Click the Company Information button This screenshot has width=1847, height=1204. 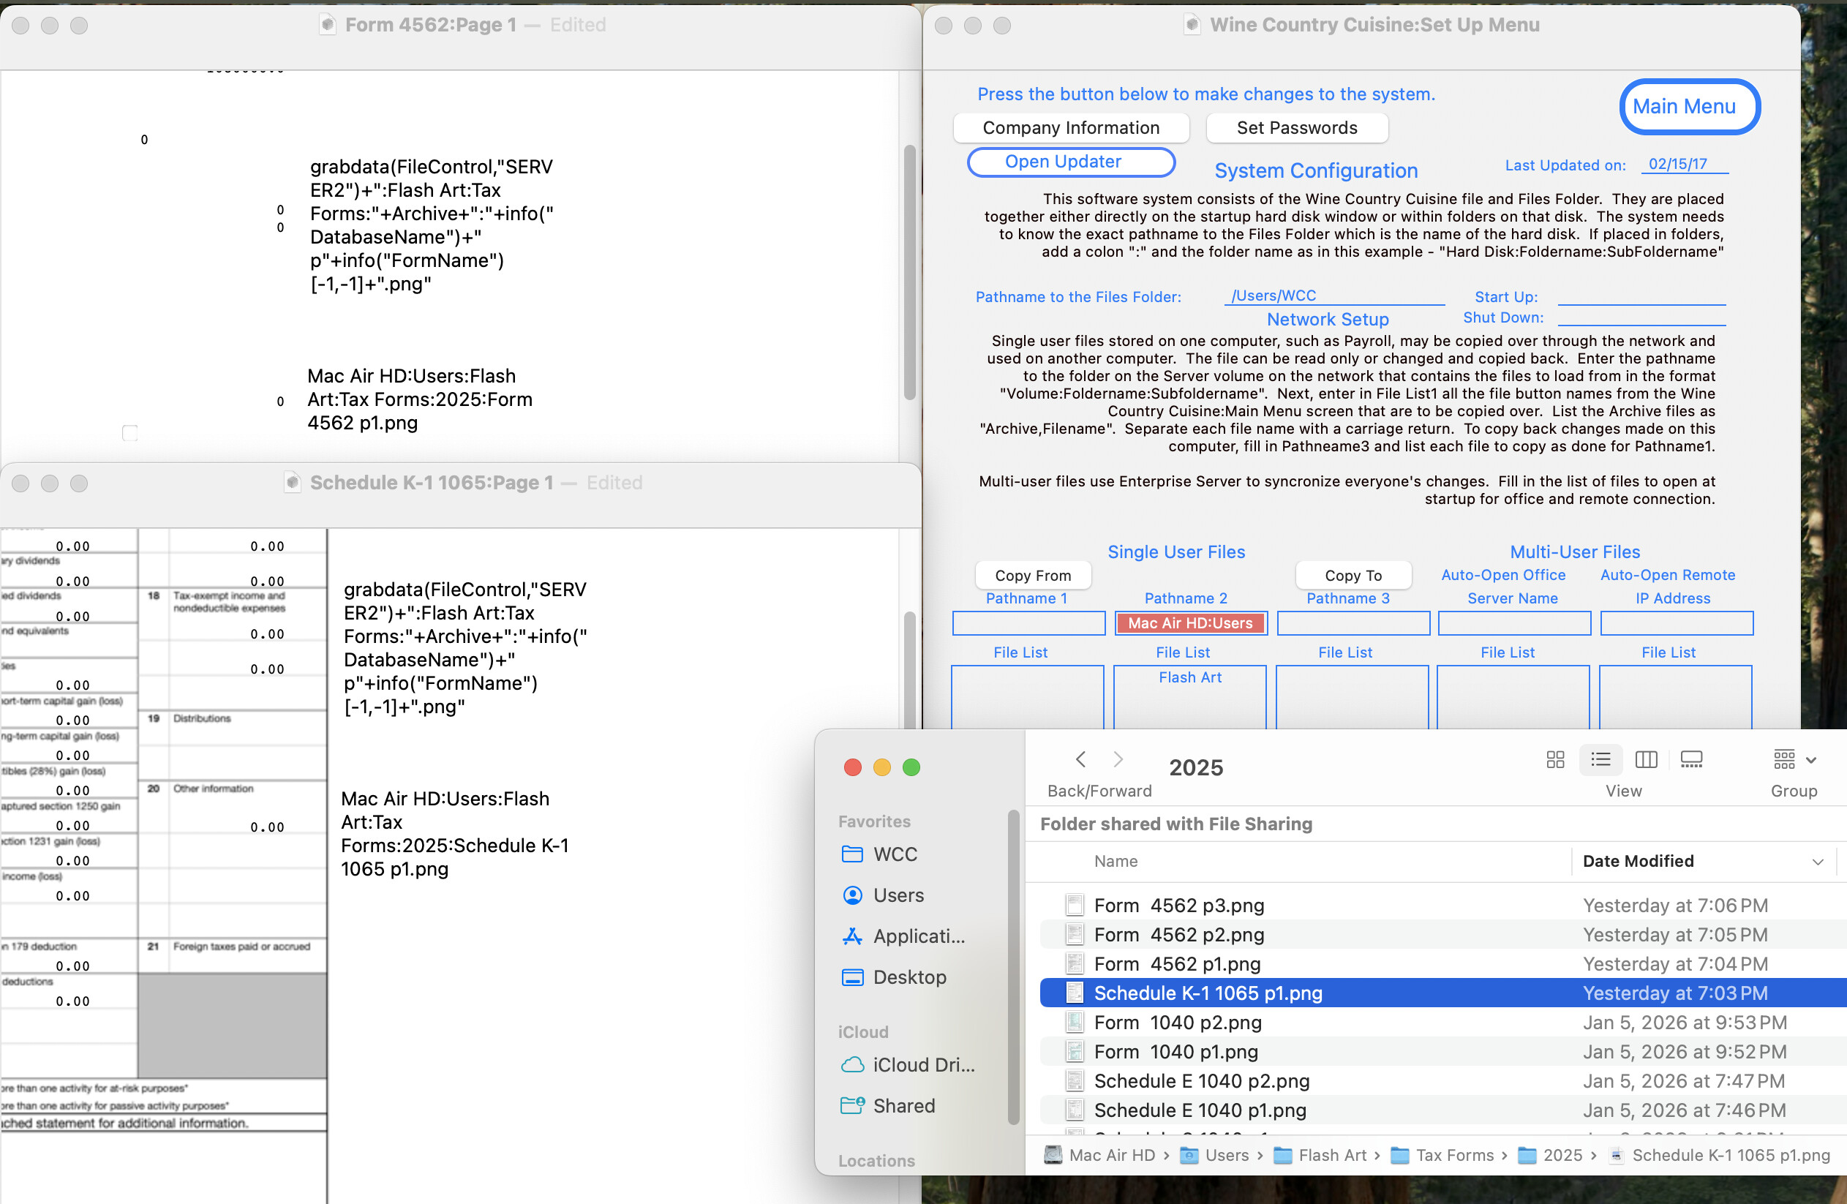point(1070,128)
